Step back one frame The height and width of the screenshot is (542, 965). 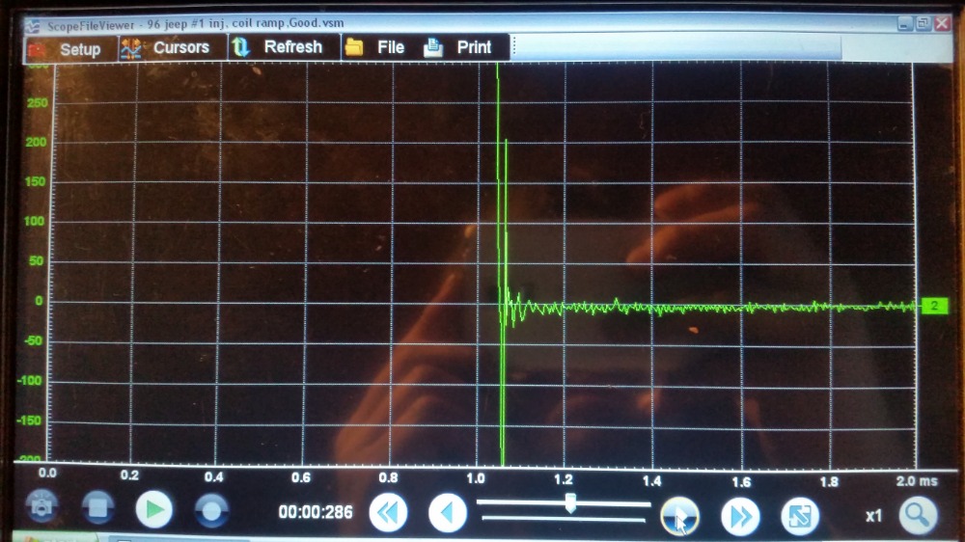click(x=447, y=513)
